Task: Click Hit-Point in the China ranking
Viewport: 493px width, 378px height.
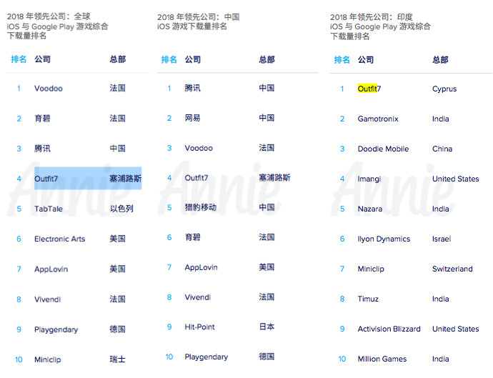Action: 199,327
